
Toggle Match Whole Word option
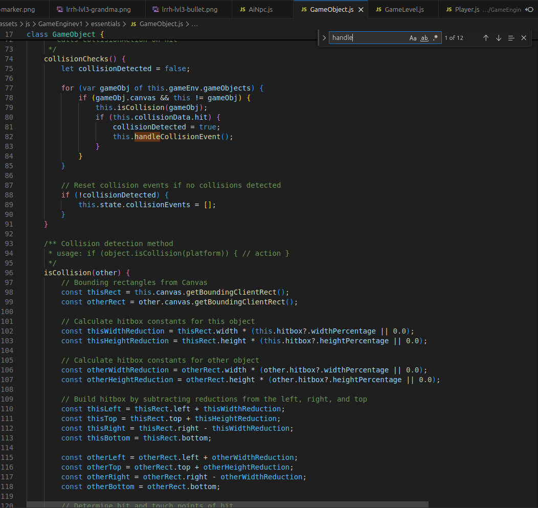(x=424, y=38)
